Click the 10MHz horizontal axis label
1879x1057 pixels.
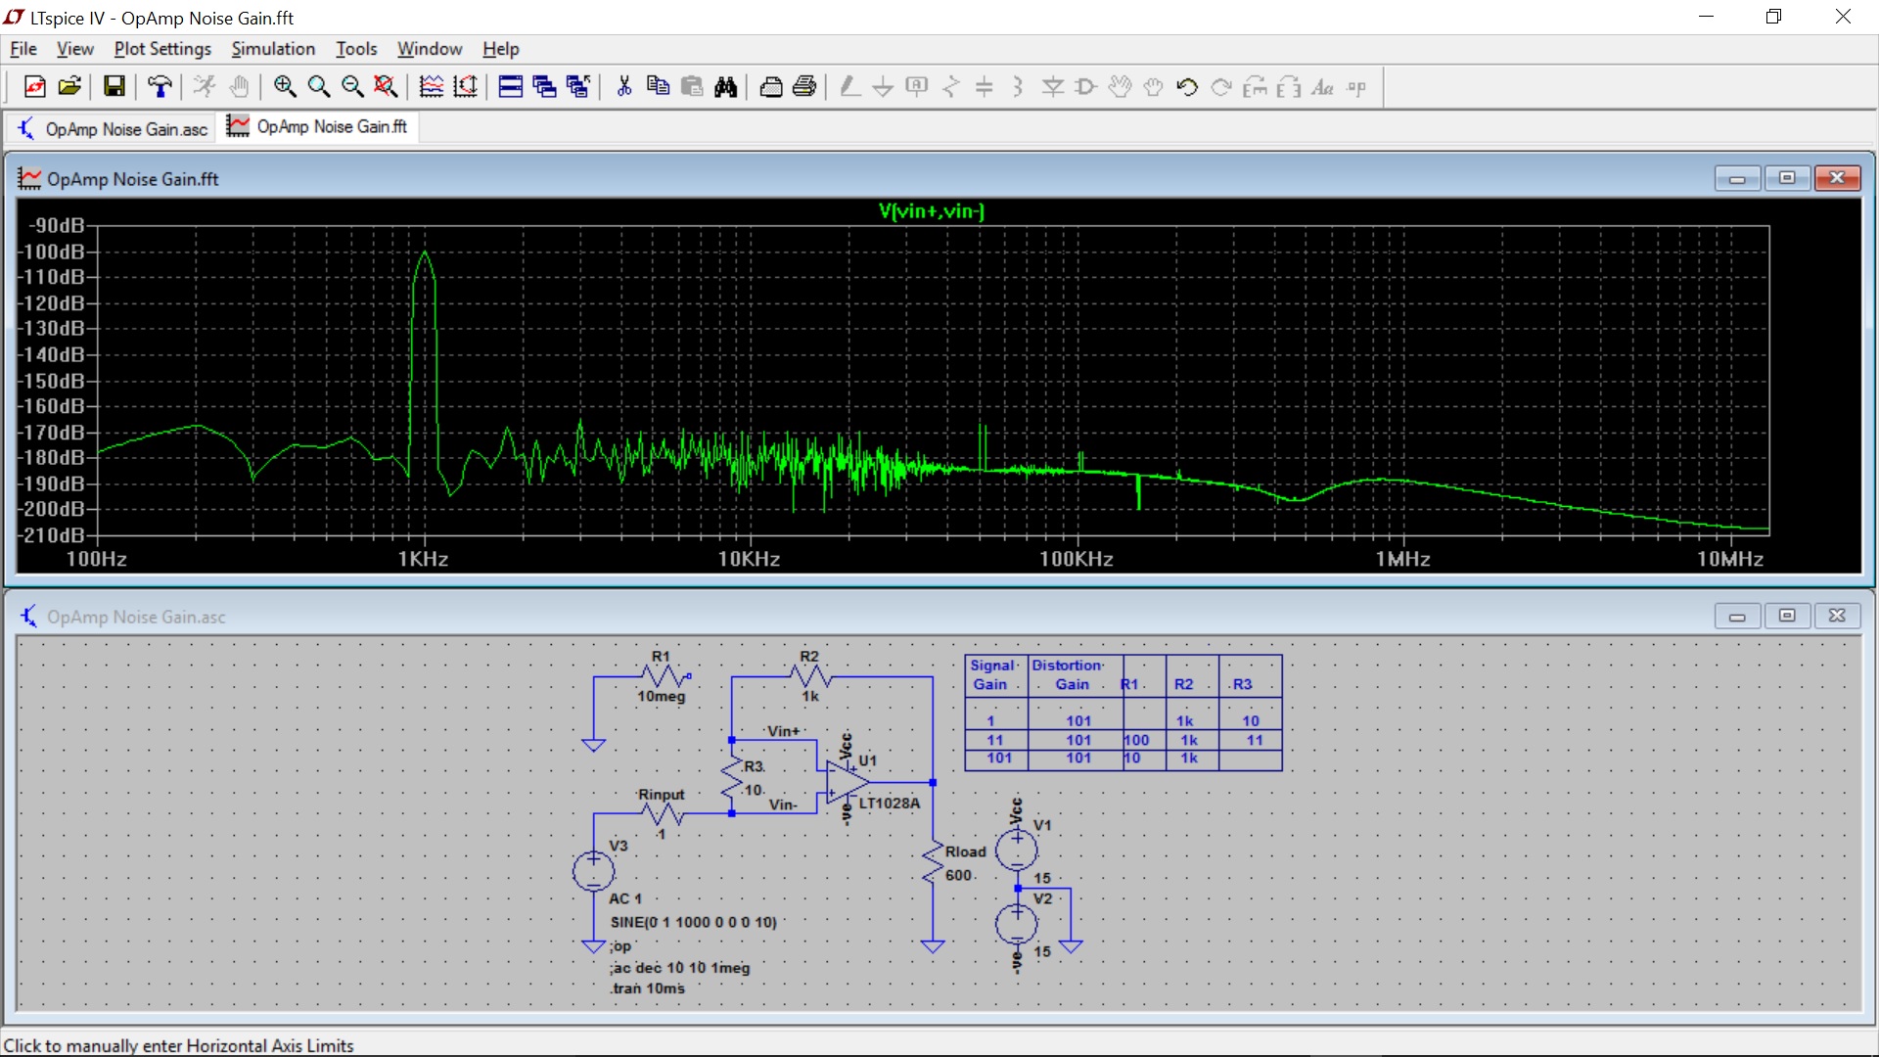1730,559
